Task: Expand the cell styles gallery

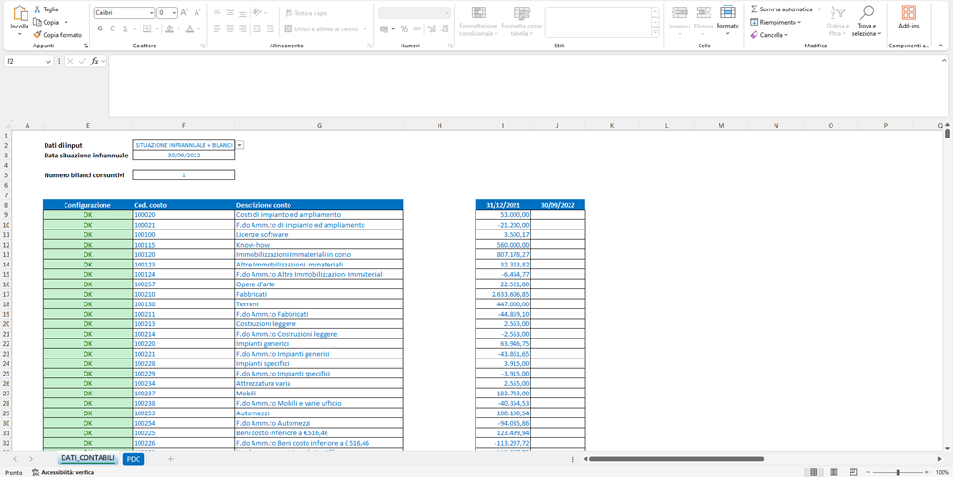Action: pos(655,33)
